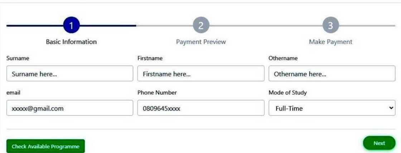This screenshot has width=401, height=153.
Task: Click the Othername field label
Action: [283, 58]
